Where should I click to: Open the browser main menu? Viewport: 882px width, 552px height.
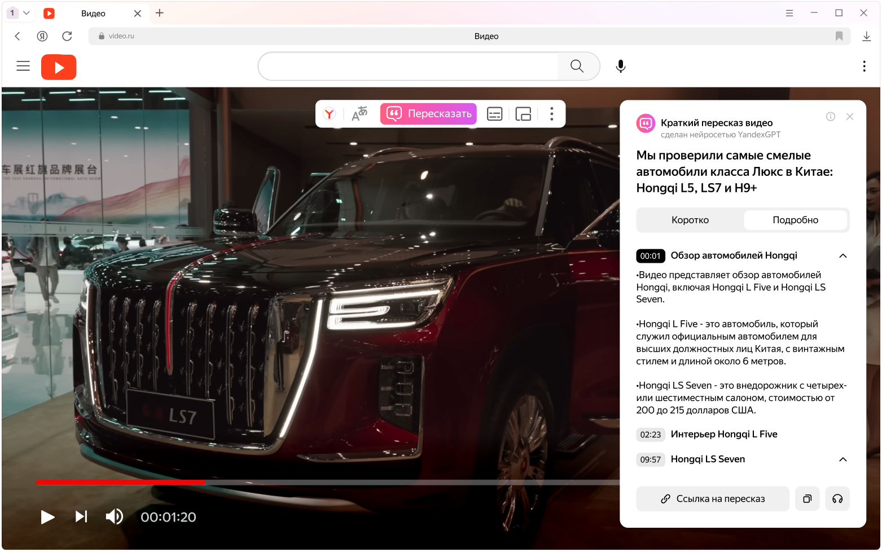[x=789, y=13]
